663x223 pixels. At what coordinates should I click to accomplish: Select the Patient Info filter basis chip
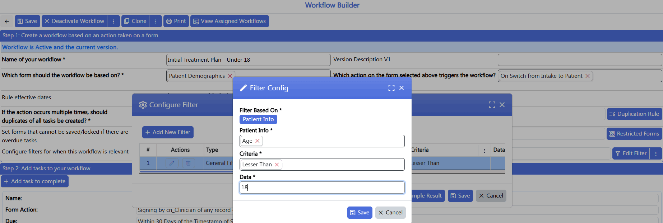pos(258,119)
